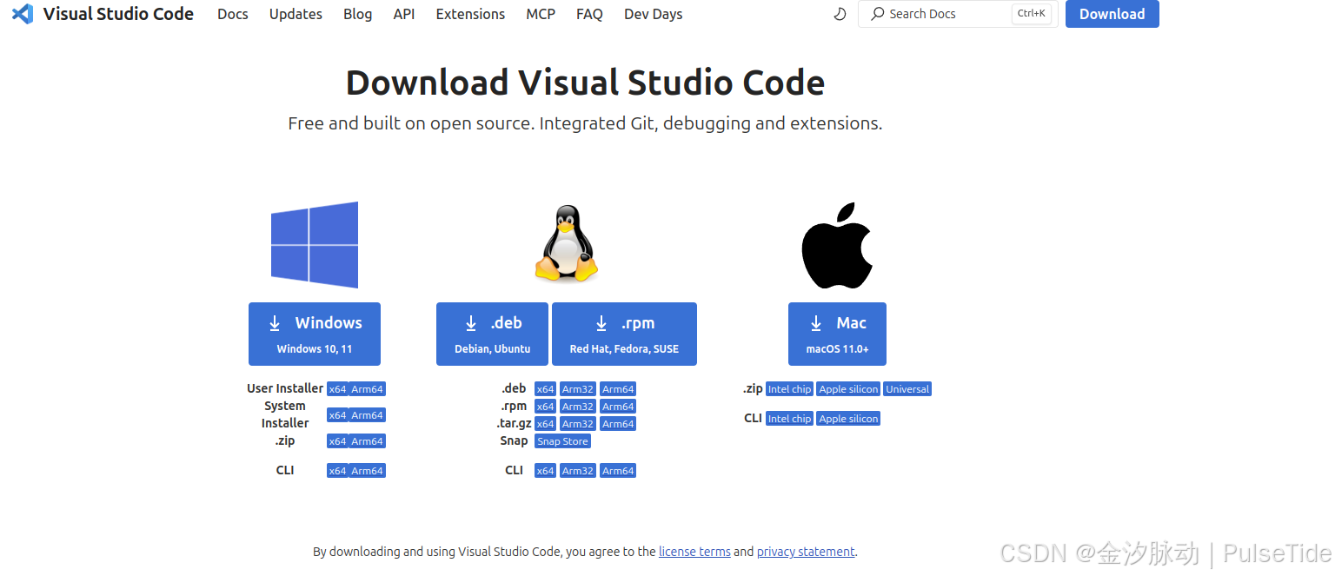Open the license terms link
The height and width of the screenshot is (576, 1335).
click(x=694, y=552)
